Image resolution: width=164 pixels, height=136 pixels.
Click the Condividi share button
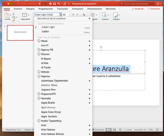coord(137,9)
